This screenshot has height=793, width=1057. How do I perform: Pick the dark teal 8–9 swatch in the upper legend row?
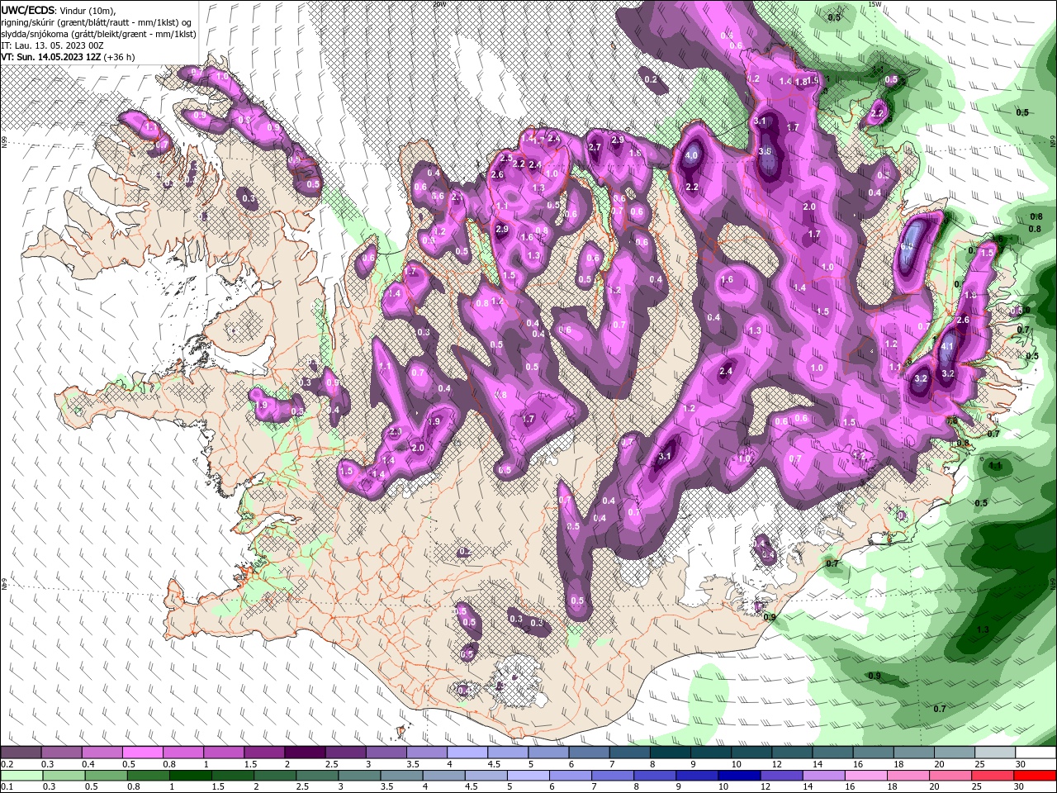(670, 753)
